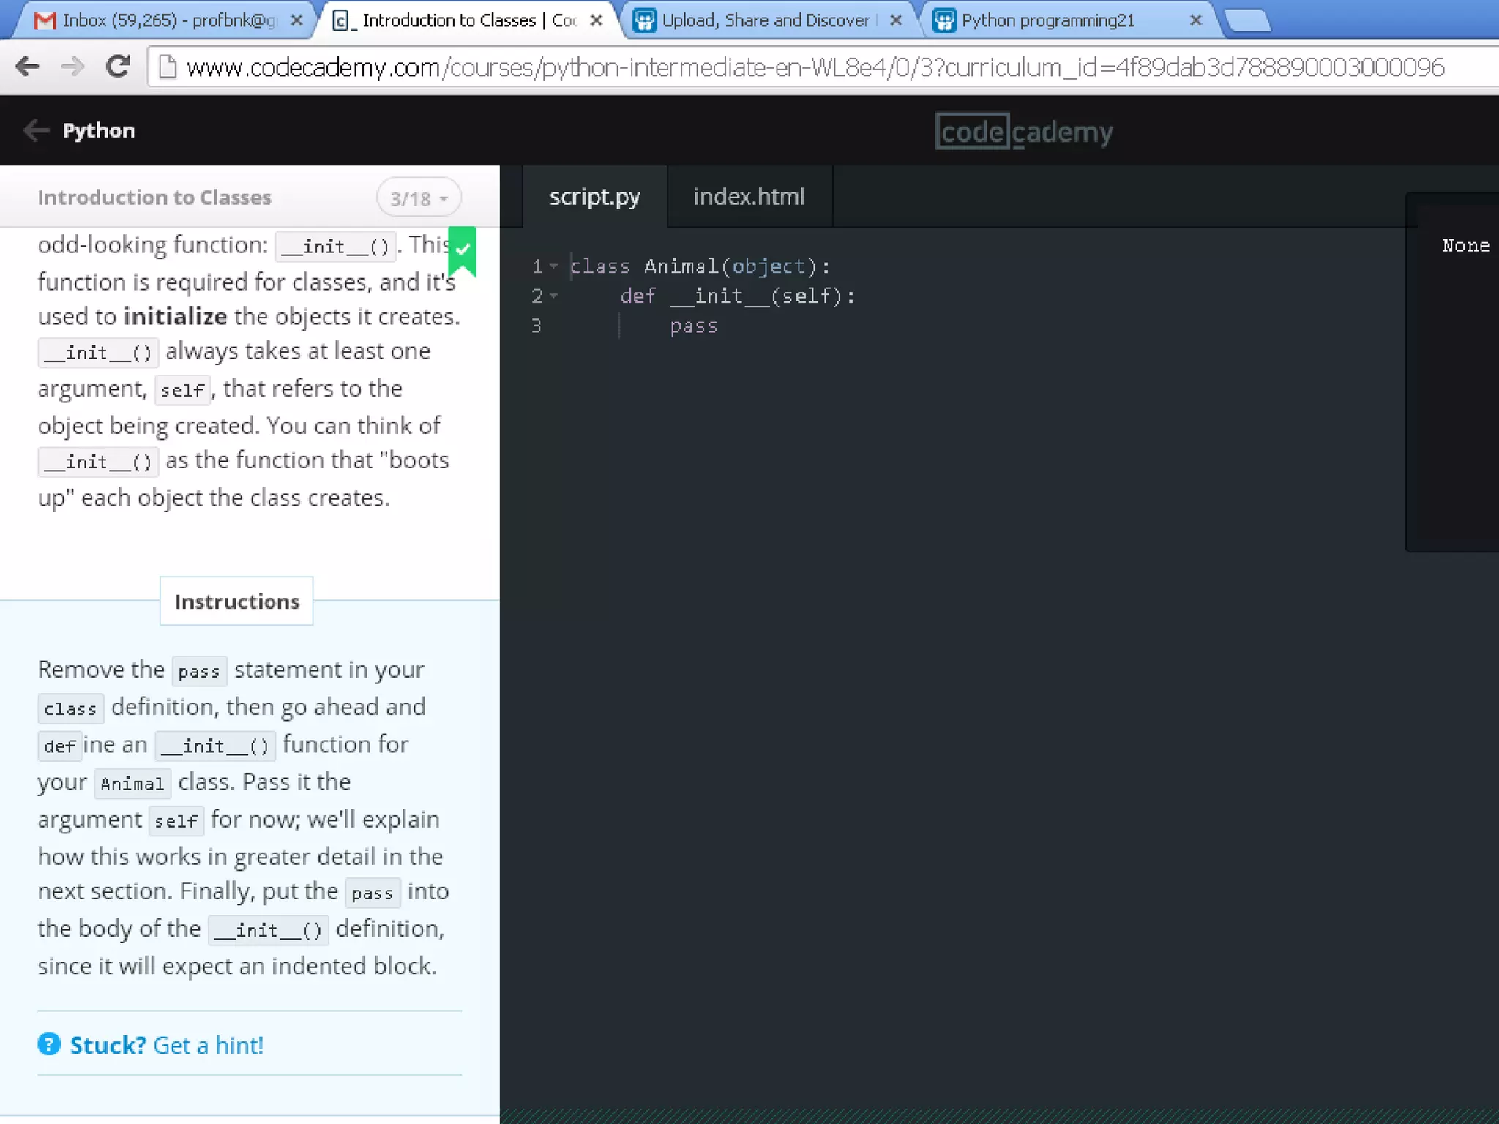Screen dimensions: 1499x1124
Task: Click the None output in the console panel
Action: (x=1466, y=245)
